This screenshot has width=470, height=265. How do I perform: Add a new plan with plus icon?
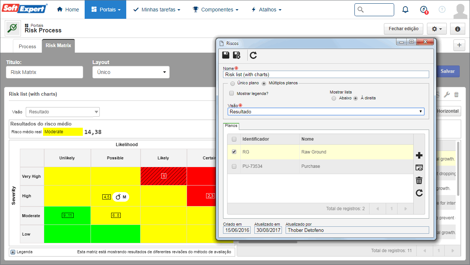[419, 155]
